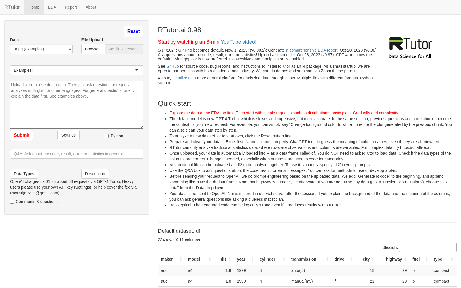Click the 'Quick start:' heading
The width and height of the screenshot is (461, 288).
(175, 103)
